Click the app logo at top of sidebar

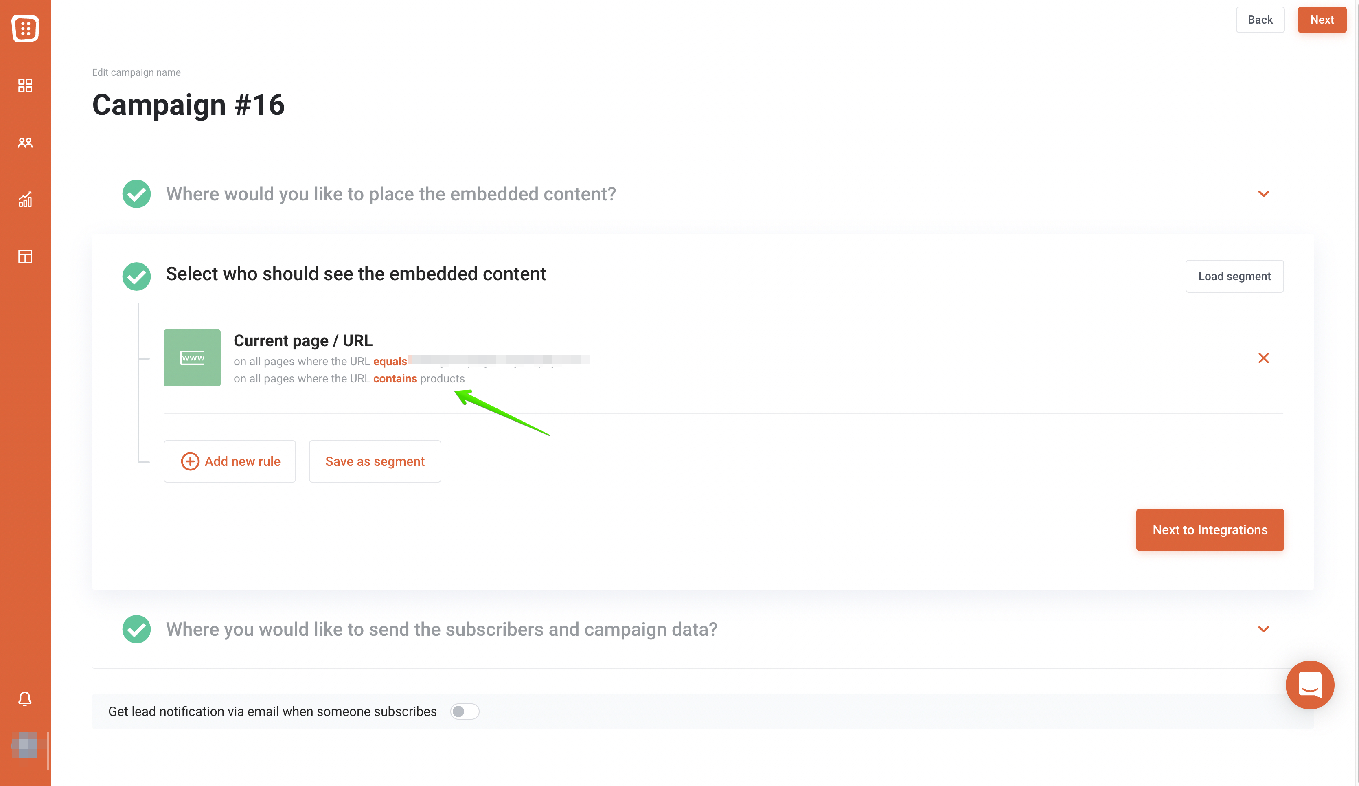point(25,28)
